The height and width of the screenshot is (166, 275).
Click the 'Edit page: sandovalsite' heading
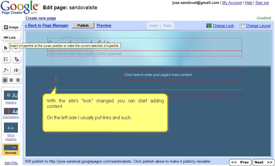pos(70,8)
